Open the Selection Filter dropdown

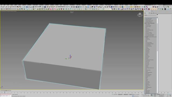click(x=14, y=7)
